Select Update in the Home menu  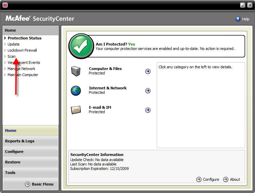click(x=14, y=44)
